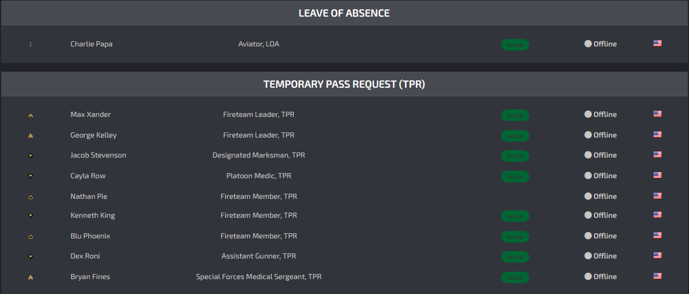Click Nathan Pie's rank insignia icon
The width and height of the screenshot is (689, 294).
point(30,197)
